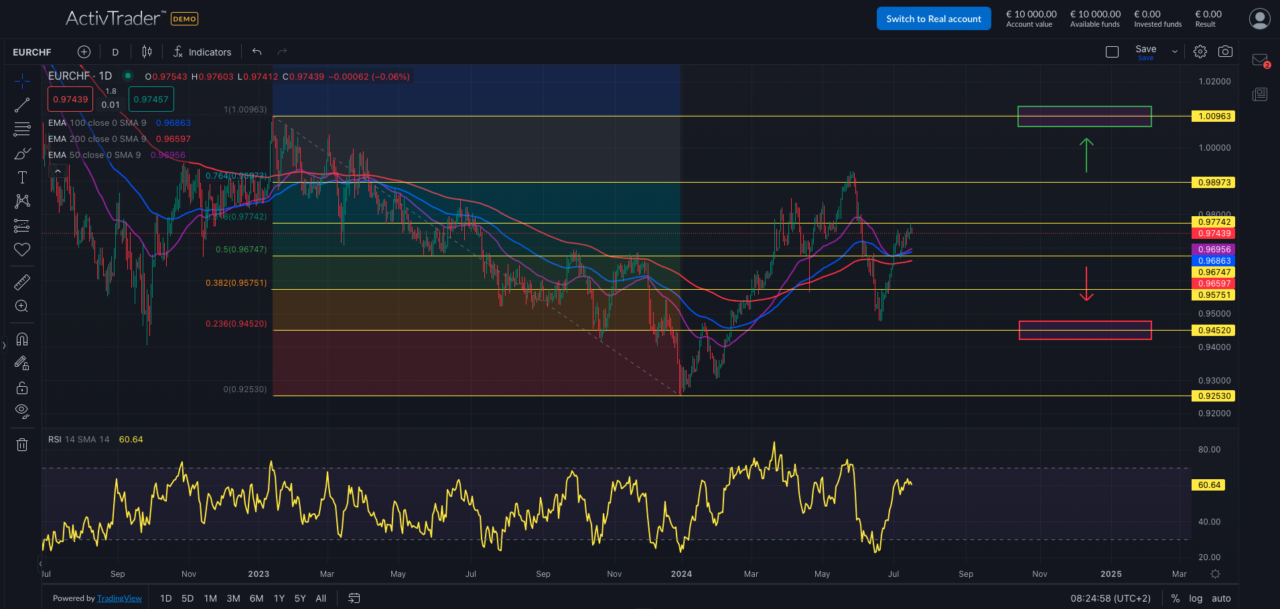Switch the chart range to 1Y

(x=279, y=598)
